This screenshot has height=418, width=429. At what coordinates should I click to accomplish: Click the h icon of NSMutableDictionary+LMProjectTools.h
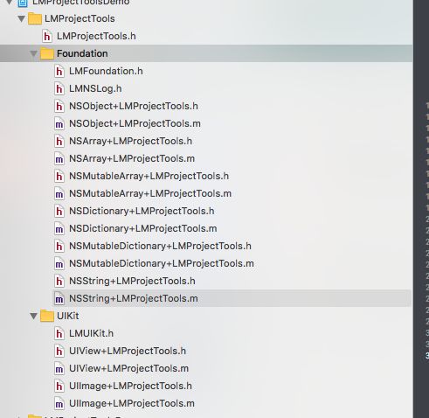point(59,246)
